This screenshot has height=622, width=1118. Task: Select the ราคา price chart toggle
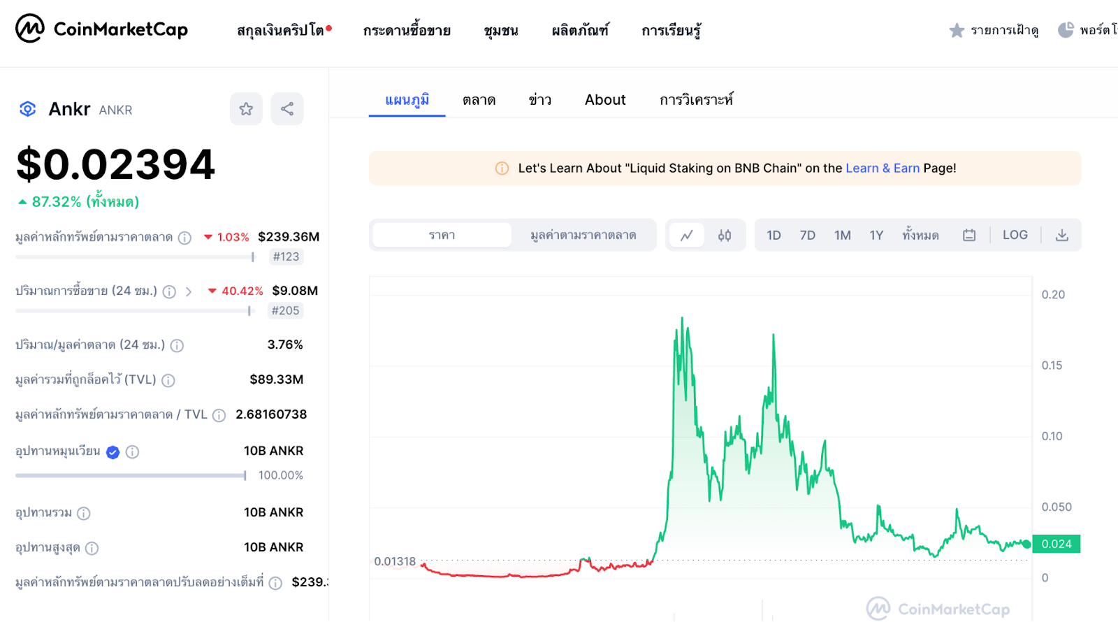tap(442, 236)
